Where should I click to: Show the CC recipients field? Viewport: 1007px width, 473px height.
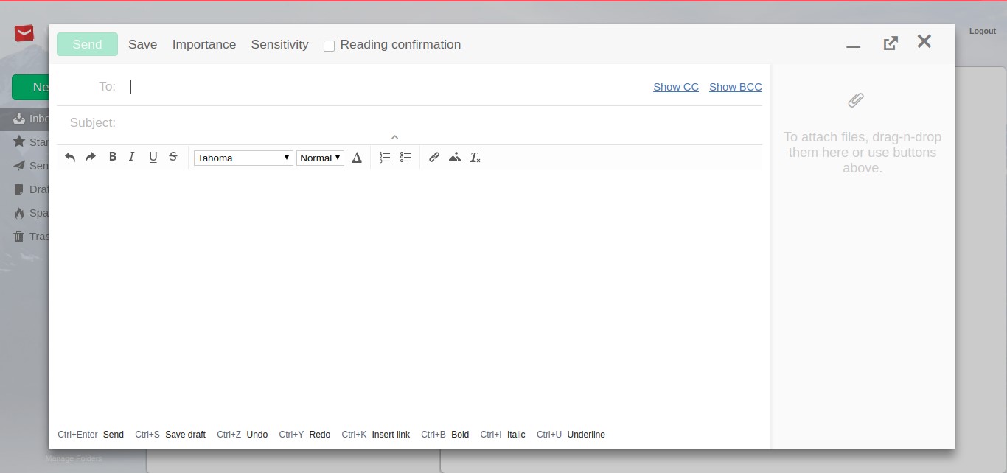point(675,87)
